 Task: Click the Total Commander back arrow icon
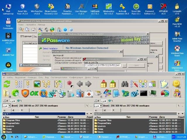coord(80,84)
